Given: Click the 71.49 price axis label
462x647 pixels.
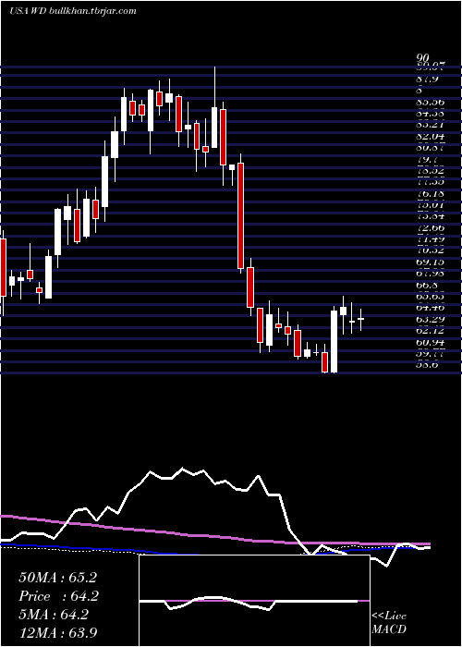Looking at the screenshot, I should coord(430,238).
